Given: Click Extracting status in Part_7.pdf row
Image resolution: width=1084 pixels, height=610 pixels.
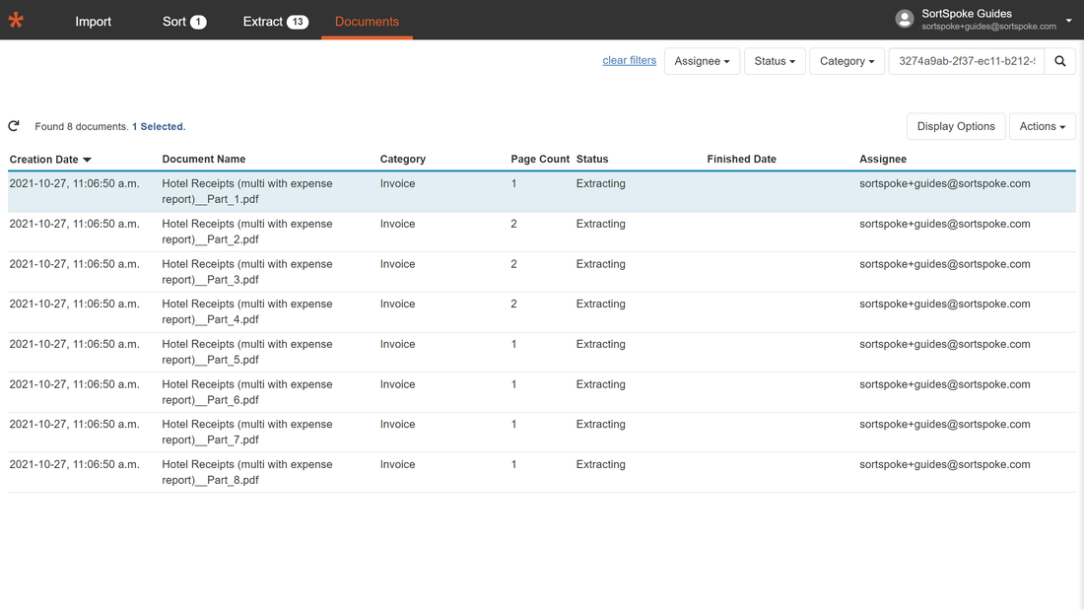Looking at the screenshot, I should click(601, 425).
